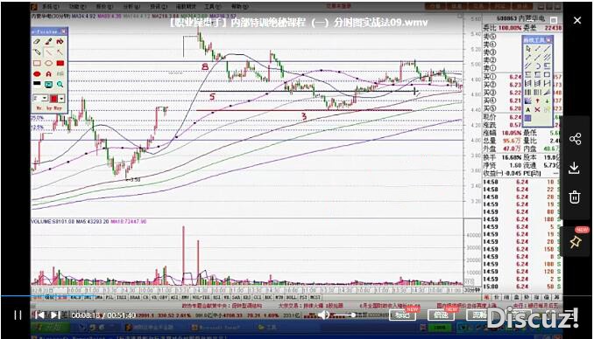This screenshot has height=339, width=594.
Task: Select the red text A tool
Action: [48, 73]
